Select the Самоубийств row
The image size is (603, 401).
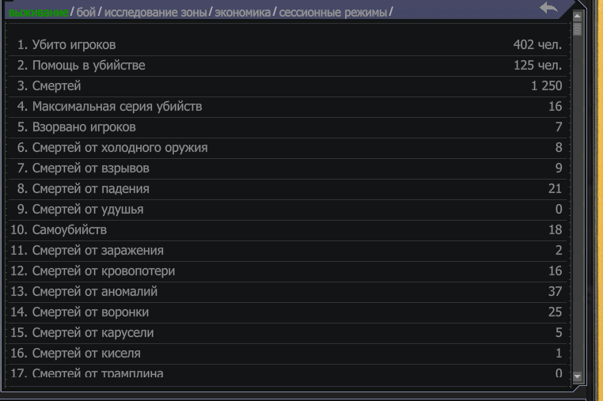click(287, 230)
